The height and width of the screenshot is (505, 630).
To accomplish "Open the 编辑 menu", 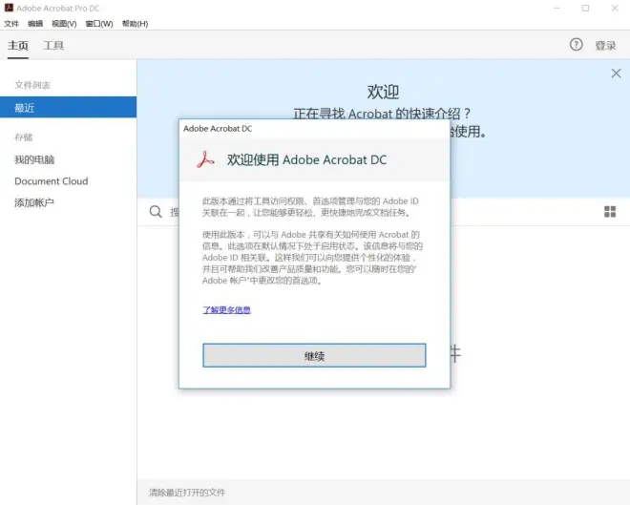I will tap(35, 24).
